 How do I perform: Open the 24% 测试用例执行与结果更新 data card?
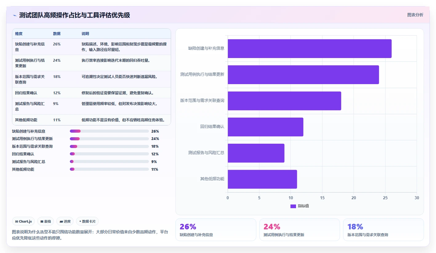(x=300, y=230)
